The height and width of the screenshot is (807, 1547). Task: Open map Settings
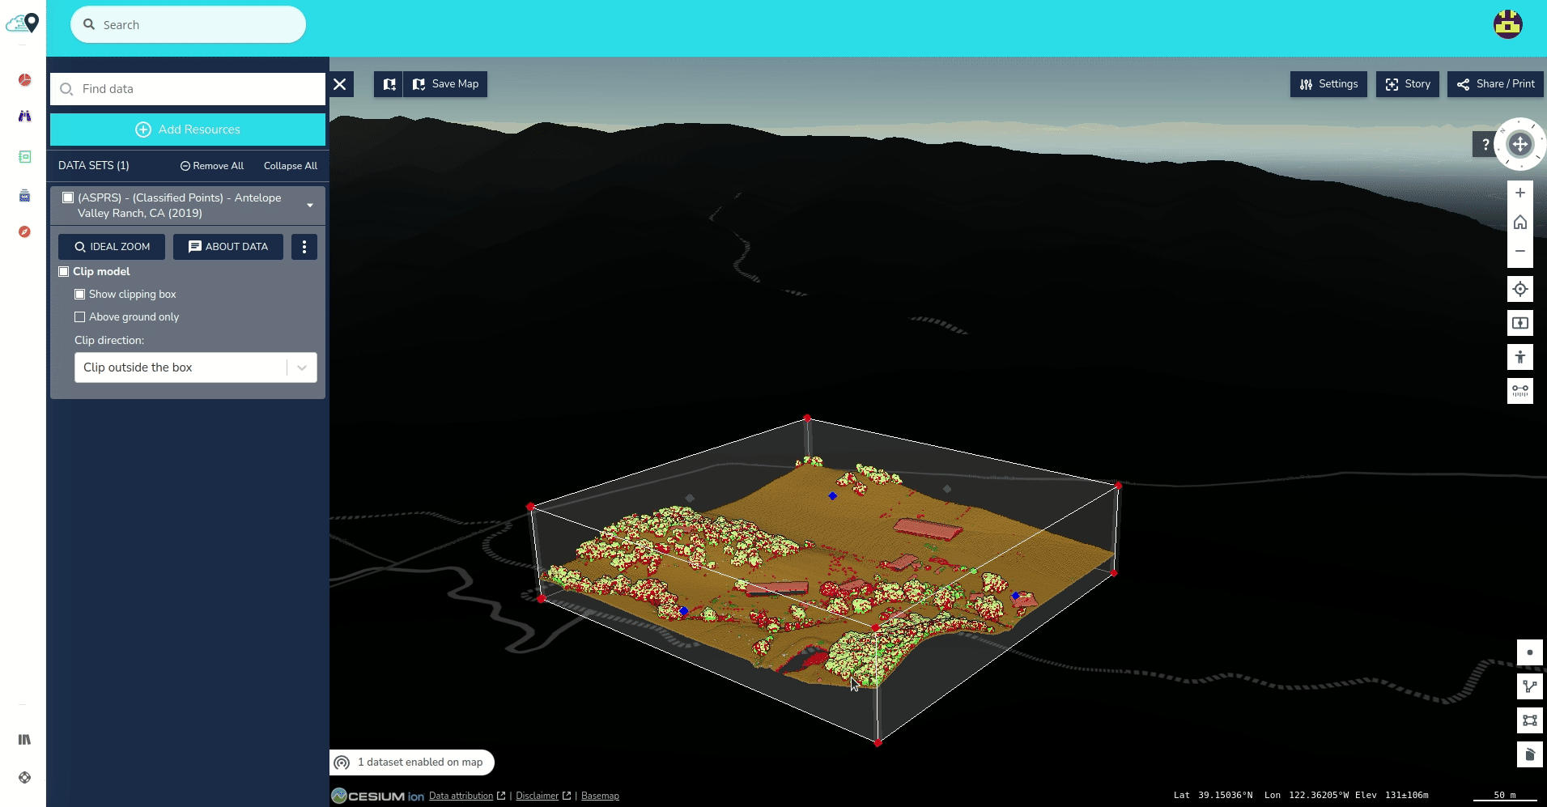click(1328, 84)
